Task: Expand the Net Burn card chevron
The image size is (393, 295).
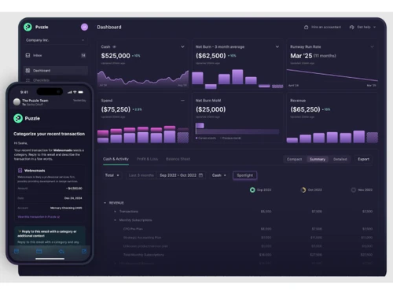Action: click(x=277, y=47)
